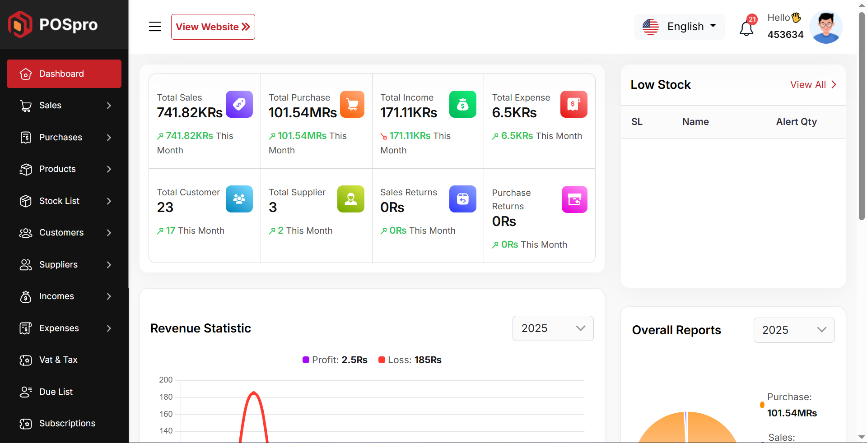Click the green Total Supplier icon
The width and height of the screenshot is (867, 443).
click(350, 199)
